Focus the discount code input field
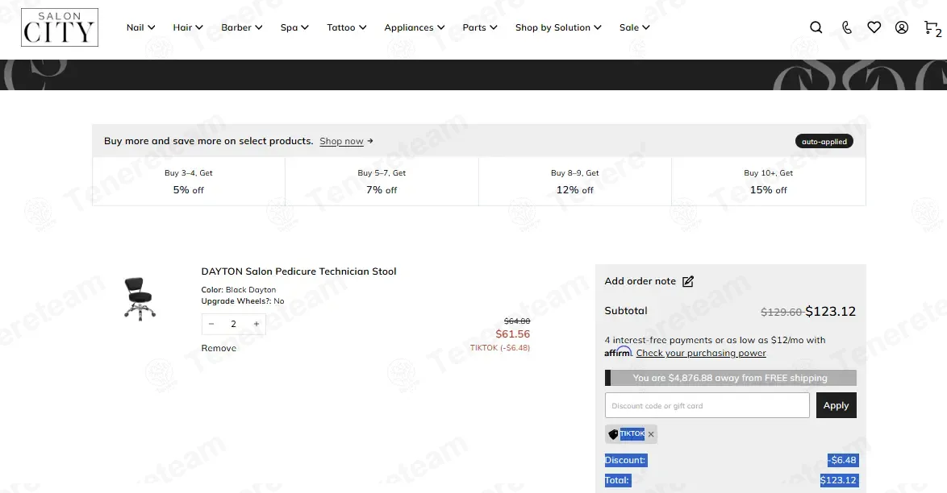The image size is (947, 493). point(707,405)
